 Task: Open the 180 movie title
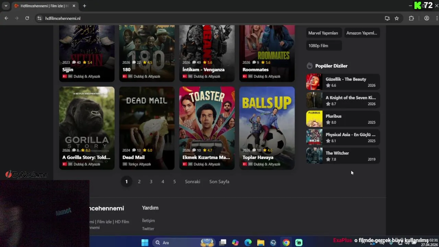[127, 70]
